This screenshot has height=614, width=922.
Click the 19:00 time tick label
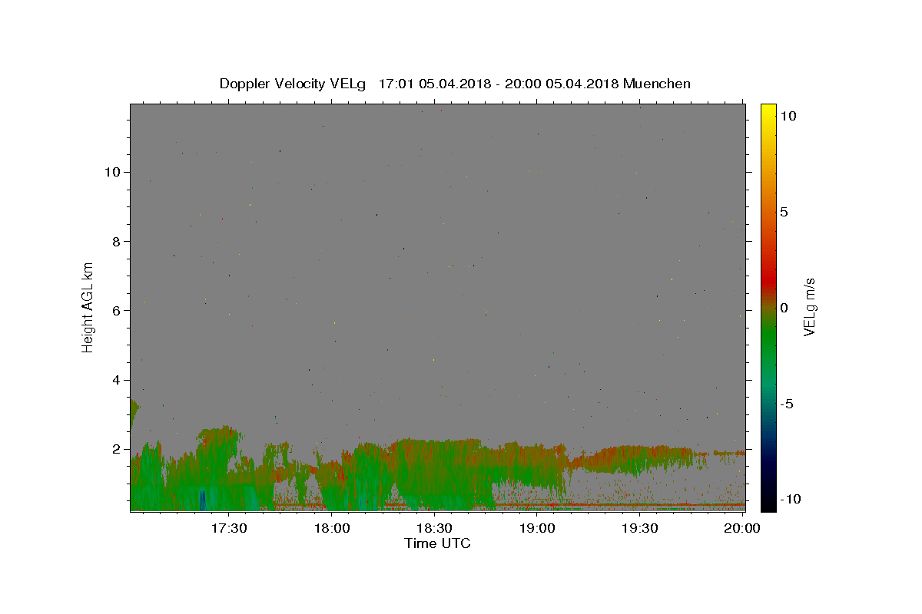[537, 528]
